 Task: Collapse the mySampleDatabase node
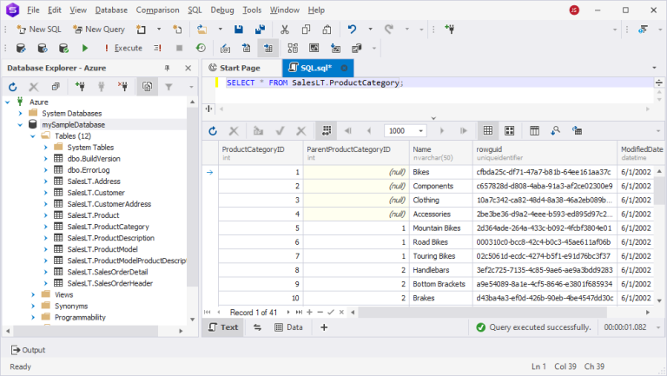pyautogui.click(x=20, y=125)
